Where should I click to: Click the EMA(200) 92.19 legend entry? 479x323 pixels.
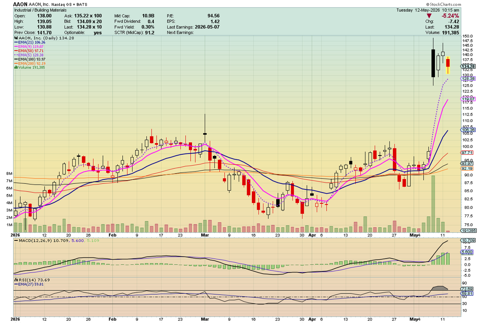(30, 63)
